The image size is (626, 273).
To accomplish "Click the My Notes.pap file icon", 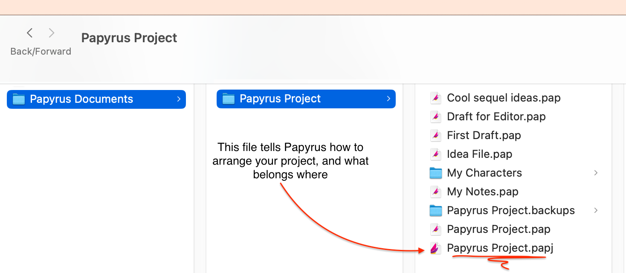I will pos(435,192).
